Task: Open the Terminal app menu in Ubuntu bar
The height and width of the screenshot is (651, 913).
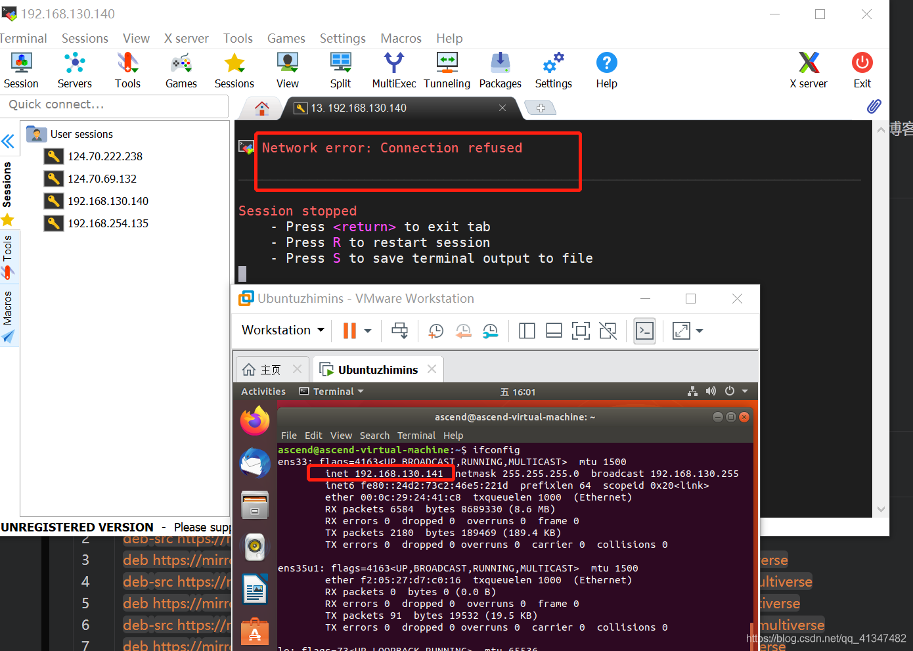Action: (332, 392)
